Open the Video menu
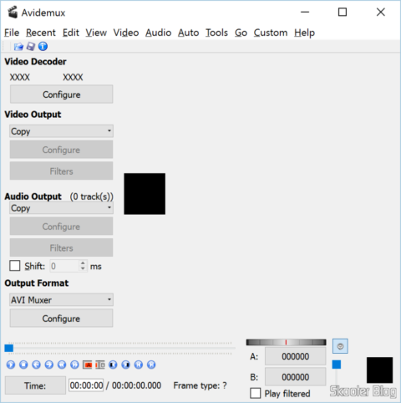 (126, 33)
